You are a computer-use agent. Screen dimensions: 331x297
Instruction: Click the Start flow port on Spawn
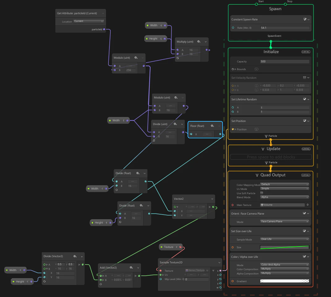256,4
